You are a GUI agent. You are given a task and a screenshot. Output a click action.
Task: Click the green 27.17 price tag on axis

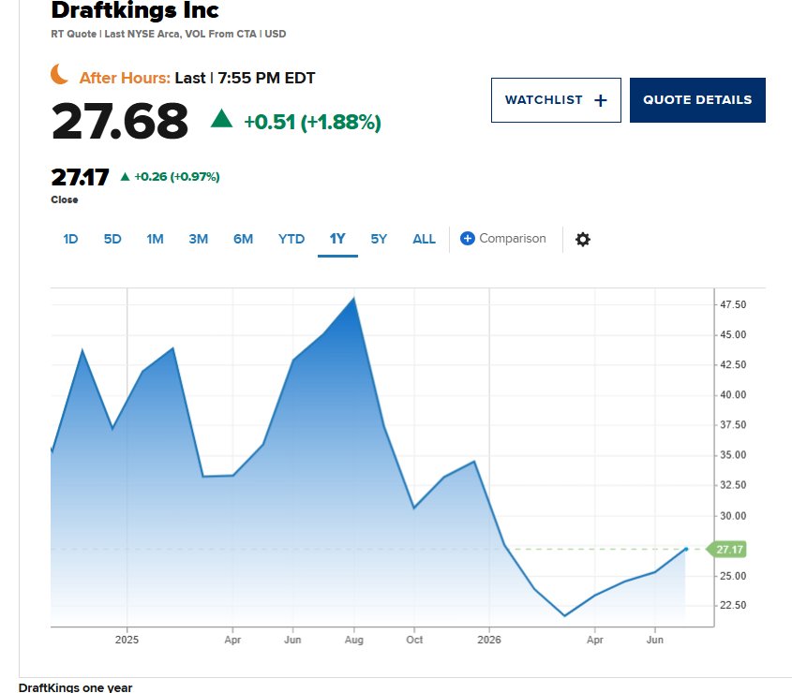coord(725,549)
